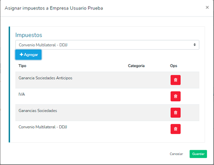The image size is (214, 165).
Task: Select the Convenio Multilateral - DDJJ table row
Action: (107, 129)
